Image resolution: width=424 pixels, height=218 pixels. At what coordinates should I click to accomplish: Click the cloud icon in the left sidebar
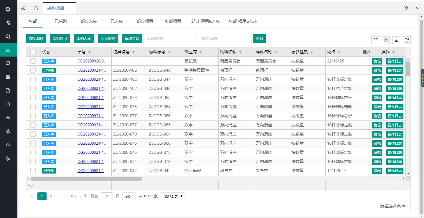point(8,145)
